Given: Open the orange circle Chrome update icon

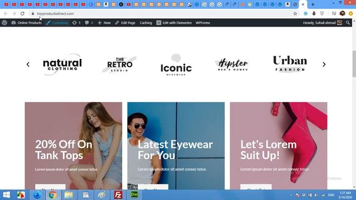Looking at the screenshot, I should pyautogui.click(x=351, y=13).
